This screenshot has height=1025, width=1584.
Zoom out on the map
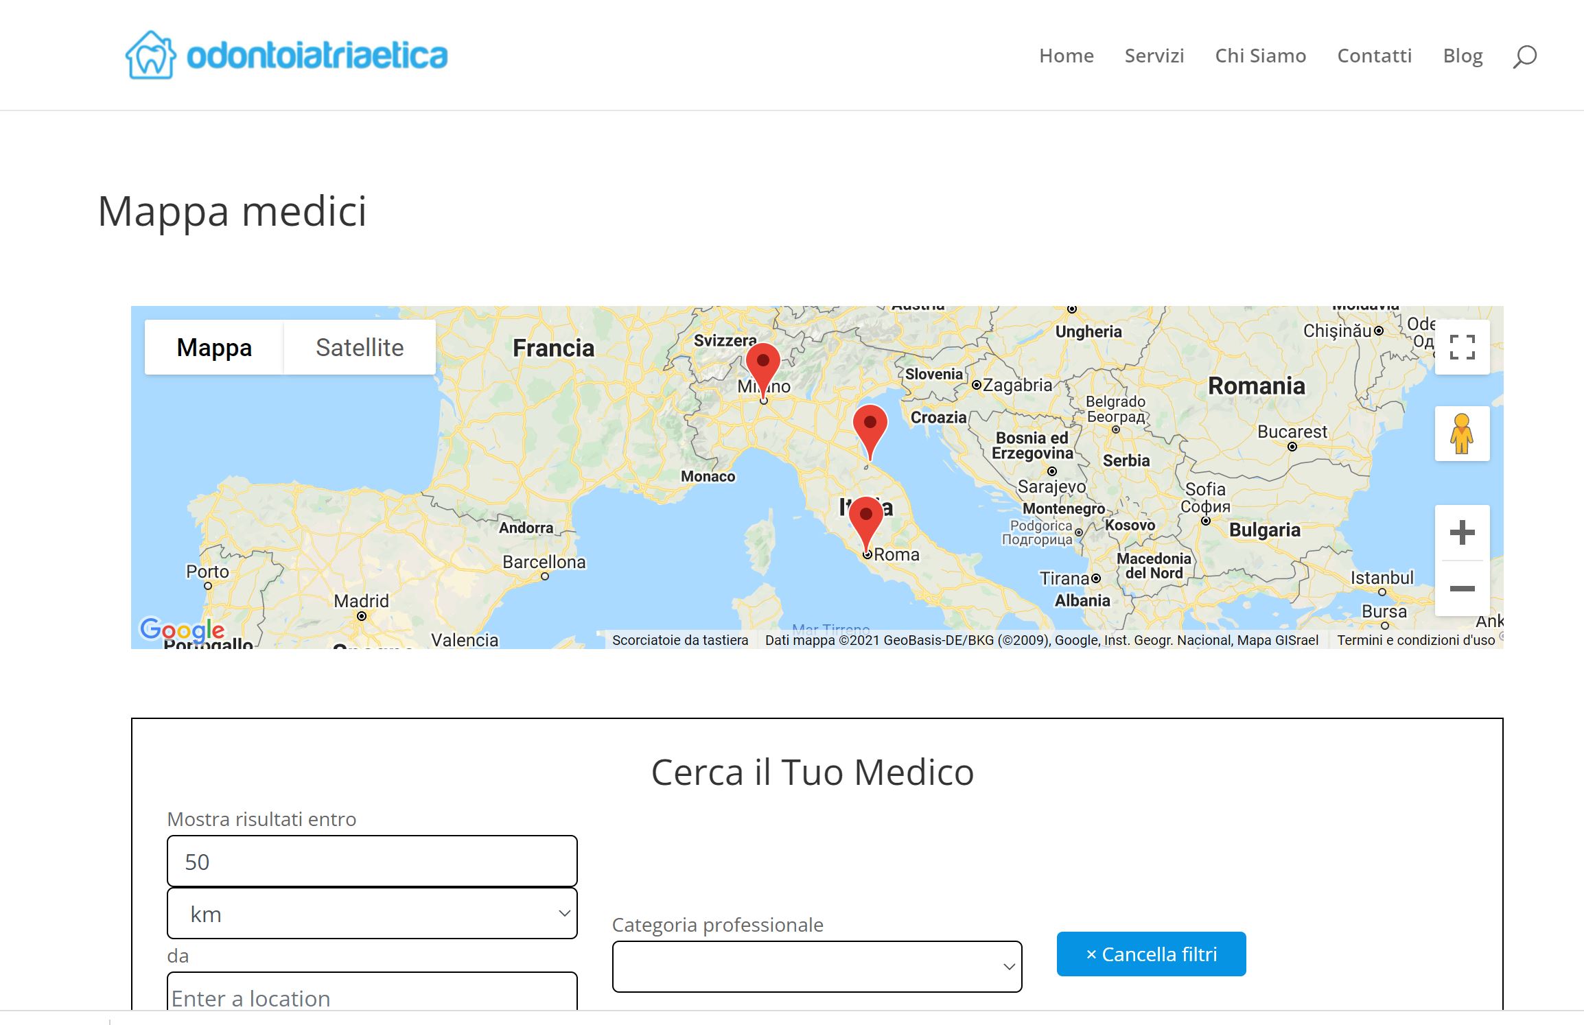pos(1462,589)
